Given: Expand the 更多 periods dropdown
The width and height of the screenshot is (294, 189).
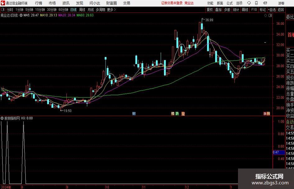Looking at the screenshot, I should pyautogui.click(x=111, y=10).
